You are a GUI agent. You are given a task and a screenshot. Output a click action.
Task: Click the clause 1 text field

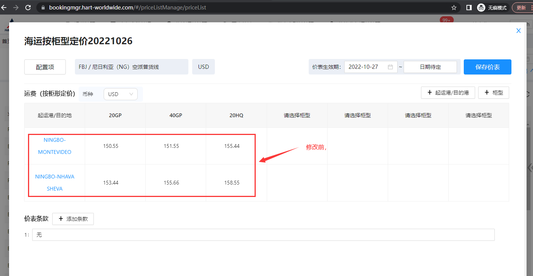263,235
